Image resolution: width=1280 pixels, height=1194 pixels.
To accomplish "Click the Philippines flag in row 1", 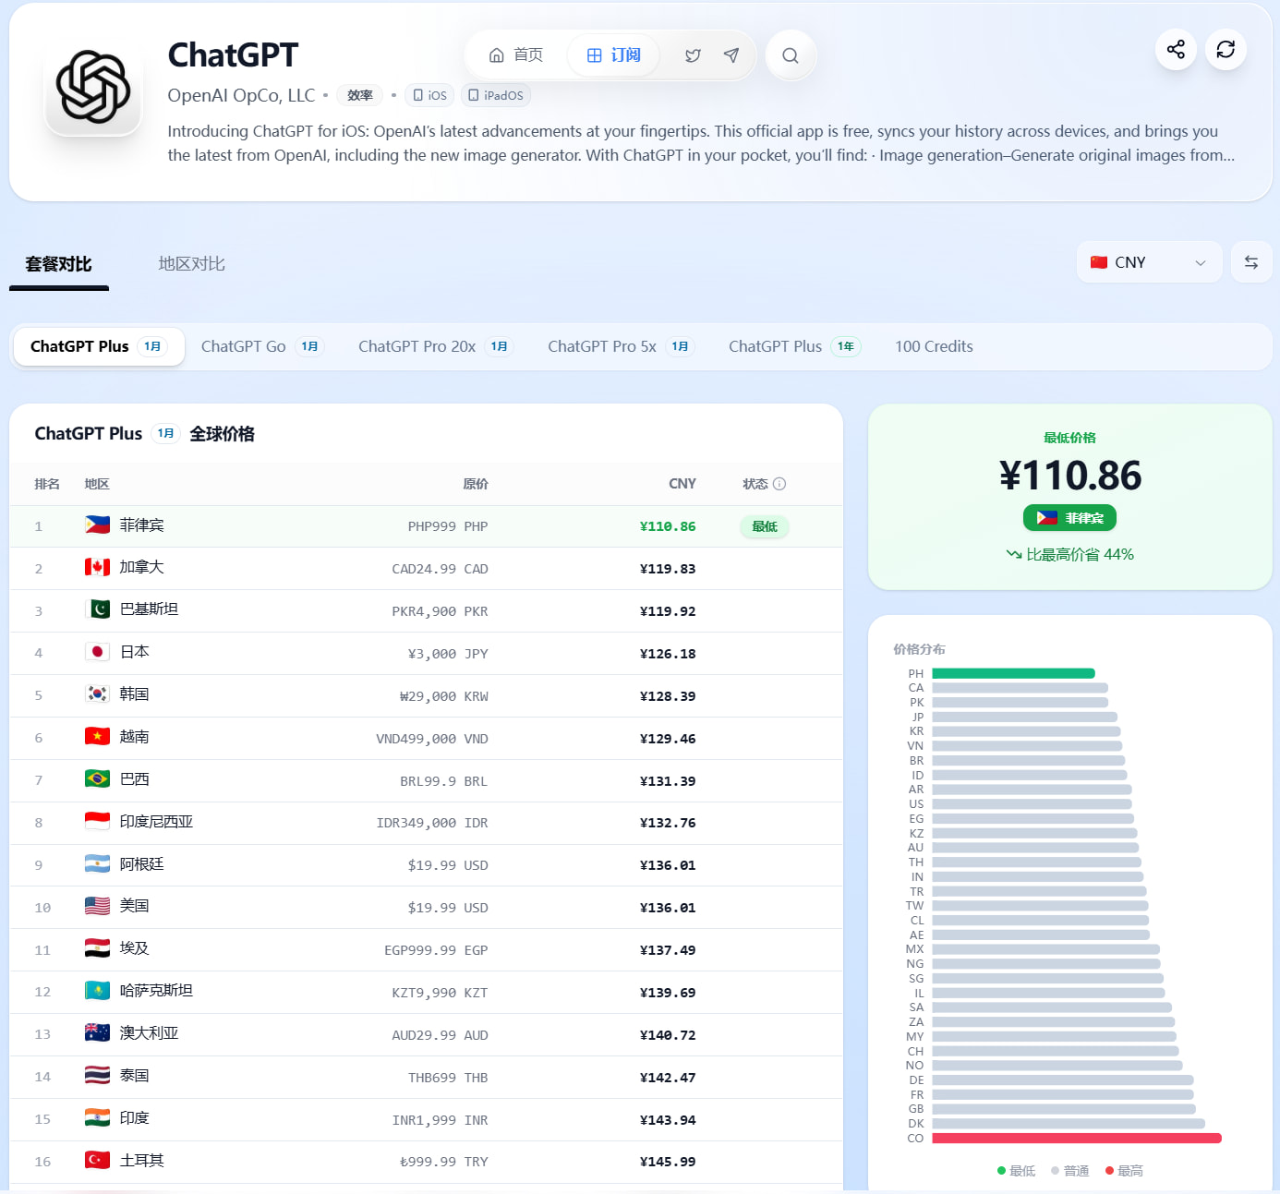I will pyautogui.click(x=97, y=525).
